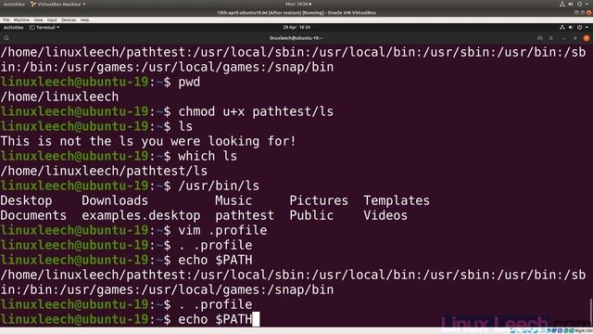
Task: Open guest clock showing 29 Apr 18:34
Action: (296, 27)
